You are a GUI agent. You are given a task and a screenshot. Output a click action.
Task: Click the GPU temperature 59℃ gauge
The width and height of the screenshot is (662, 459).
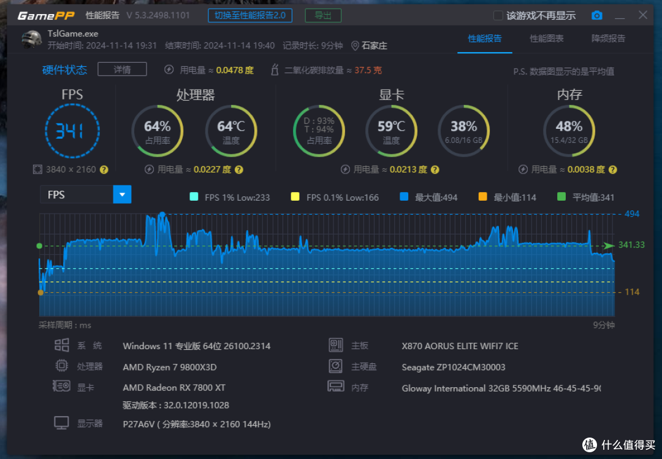(x=391, y=131)
